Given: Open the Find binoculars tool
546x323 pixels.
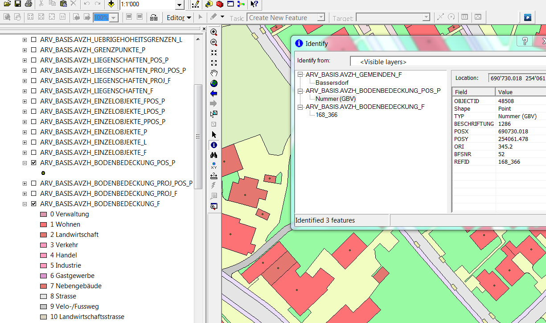Looking at the screenshot, I should (x=214, y=155).
